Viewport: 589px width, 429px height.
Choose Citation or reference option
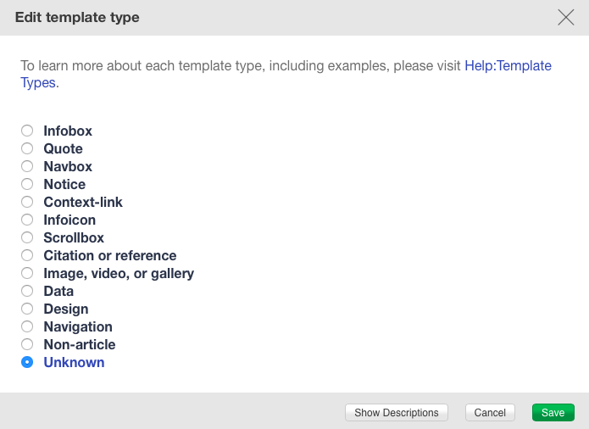click(x=27, y=256)
